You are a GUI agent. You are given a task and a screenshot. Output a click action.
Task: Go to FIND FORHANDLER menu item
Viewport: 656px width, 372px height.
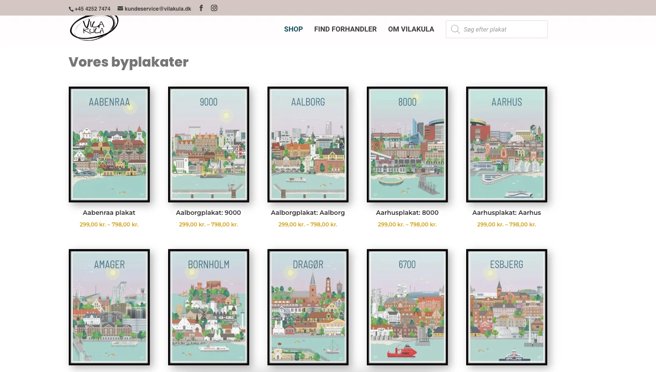pyautogui.click(x=345, y=29)
